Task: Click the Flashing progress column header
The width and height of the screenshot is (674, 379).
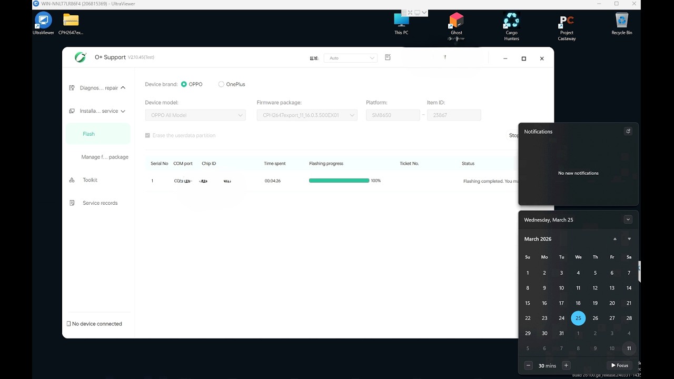Action: [x=326, y=164]
